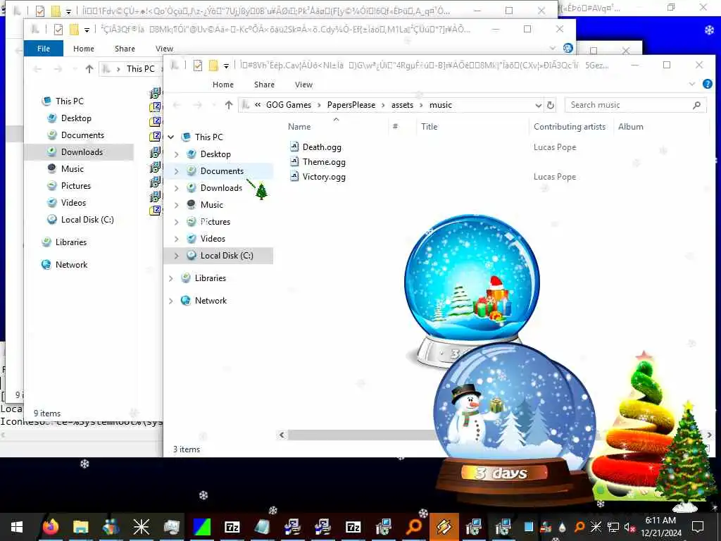Viewport: 721px width, 541px height.
Task: Open the View tab in the music window
Action: (303, 85)
